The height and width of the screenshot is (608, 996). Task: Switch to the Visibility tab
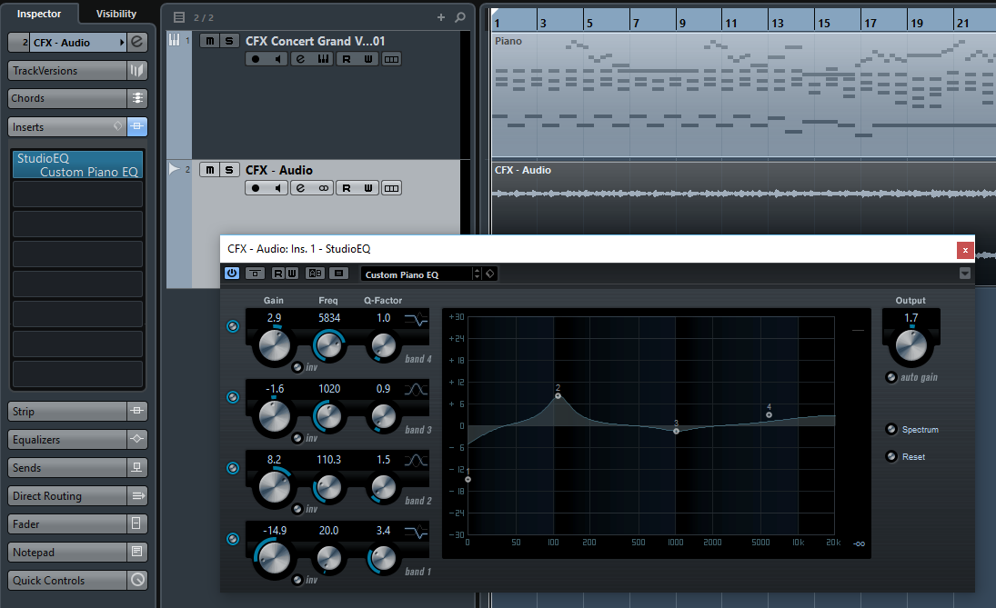coord(116,14)
